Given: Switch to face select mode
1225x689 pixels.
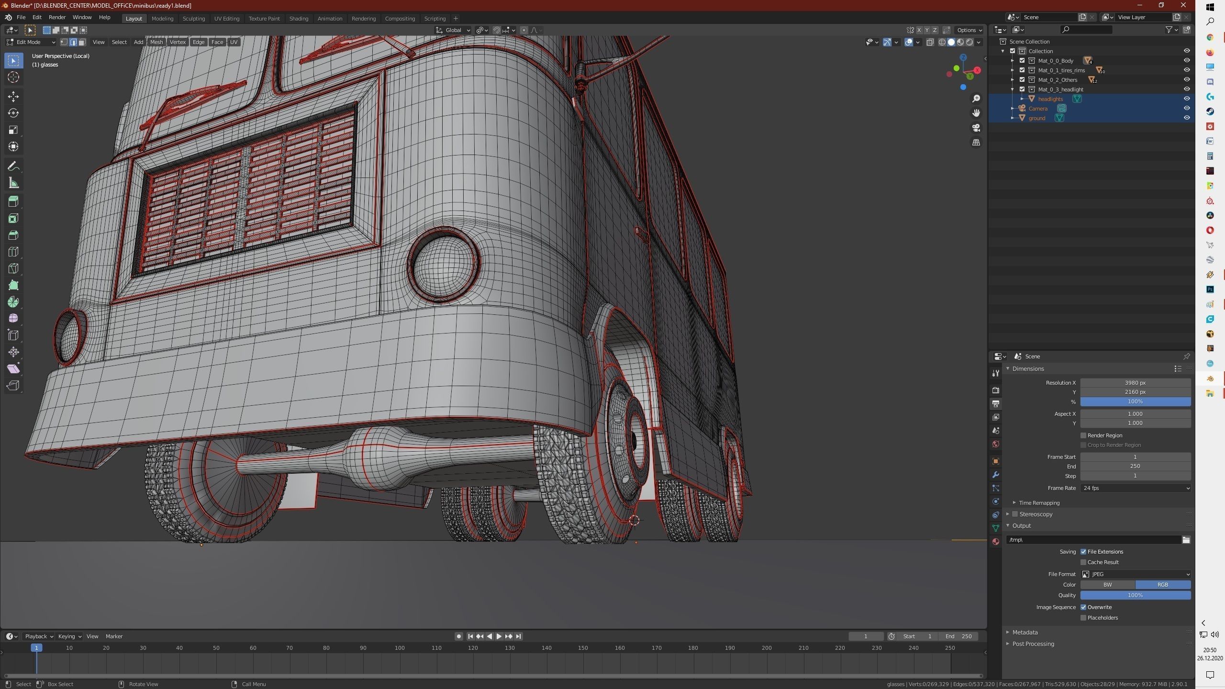Looking at the screenshot, I should tap(82, 42).
